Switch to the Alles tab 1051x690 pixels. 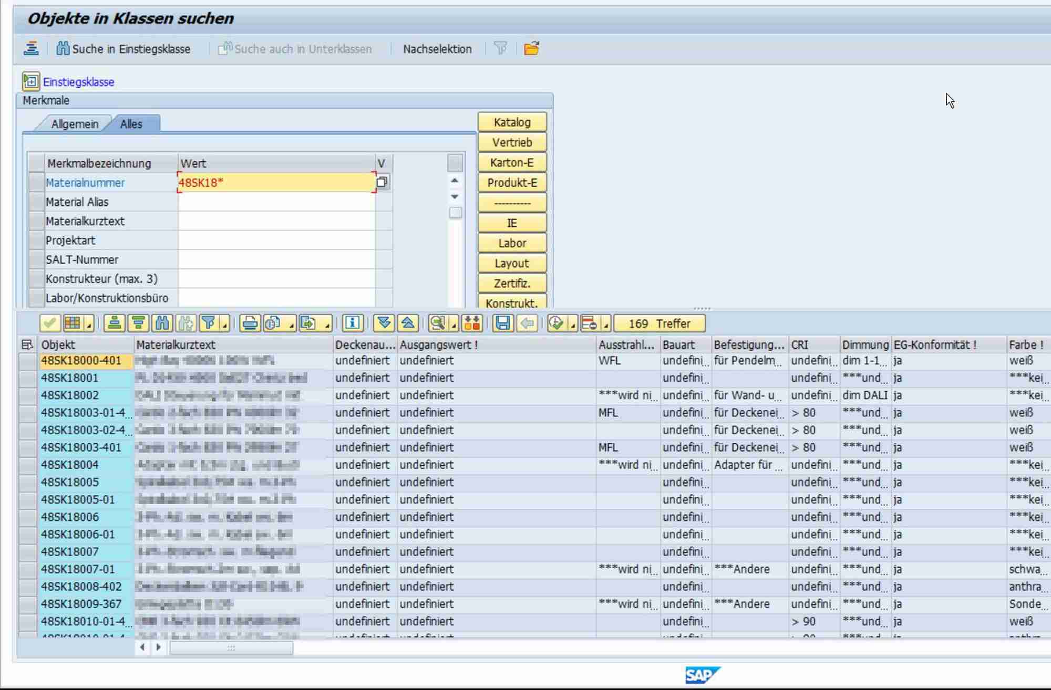tap(131, 124)
